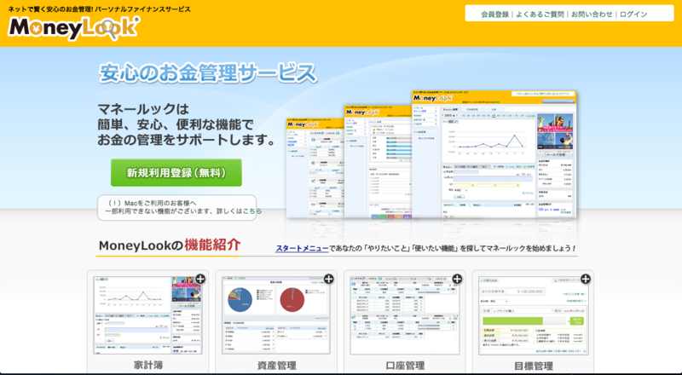
Task: Expand the 口座管理 card plus icon
Action: tap(457, 279)
